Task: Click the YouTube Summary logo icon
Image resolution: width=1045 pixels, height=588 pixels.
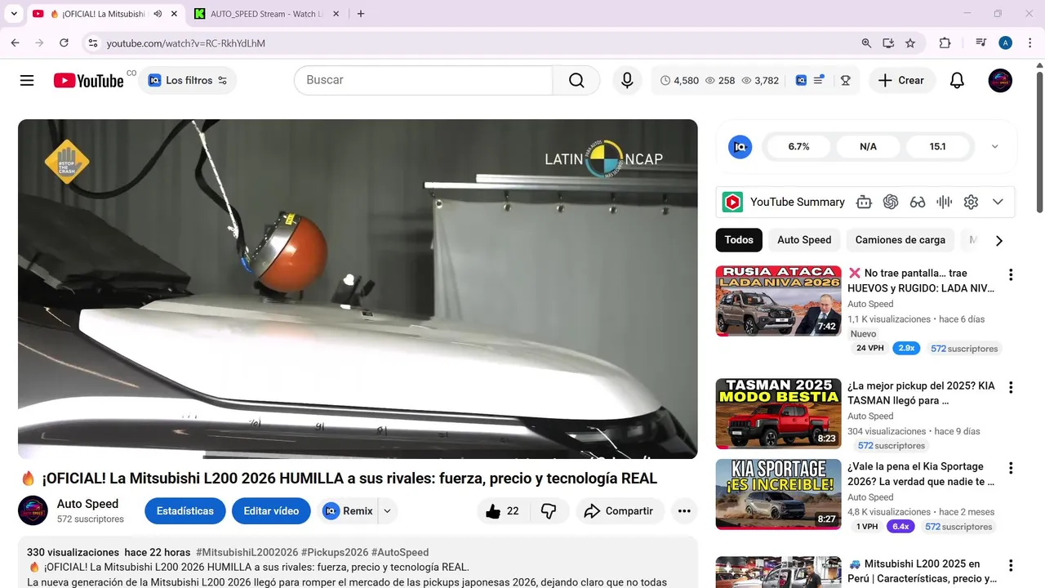Action: 732,202
